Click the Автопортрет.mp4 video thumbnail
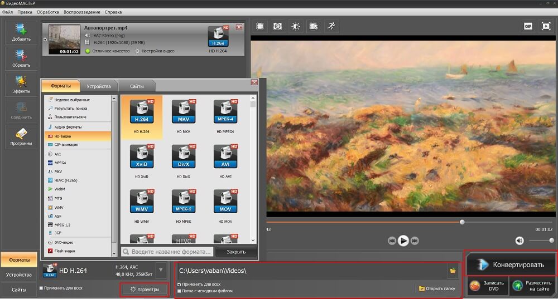Image resolution: width=558 pixels, height=299 pixels. pos(64,40)
